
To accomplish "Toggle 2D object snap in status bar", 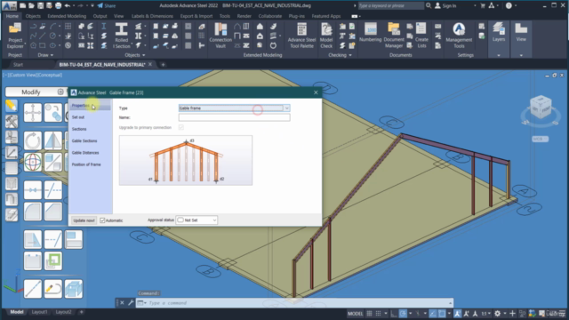I will [442, 314].
